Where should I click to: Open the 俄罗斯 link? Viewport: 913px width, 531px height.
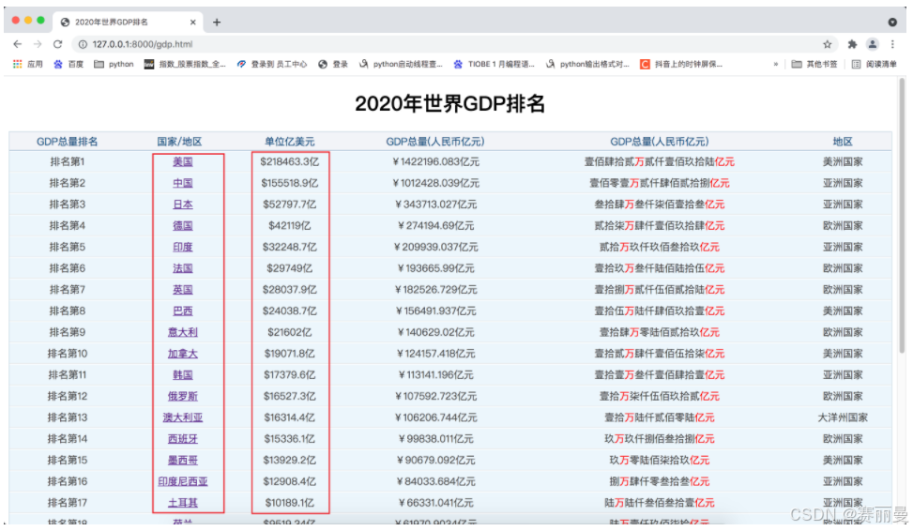[183, 397]
